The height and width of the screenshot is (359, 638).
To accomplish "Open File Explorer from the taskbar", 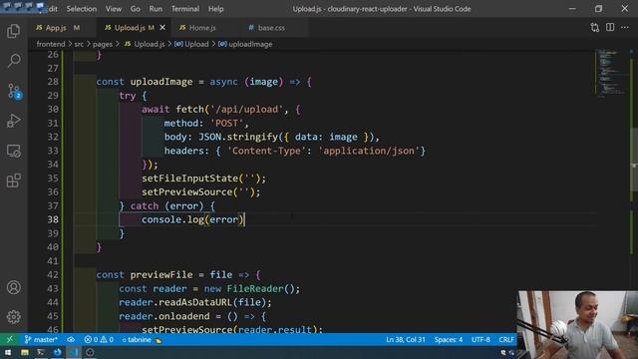I will pyautogui.click(x=24, y=352).
